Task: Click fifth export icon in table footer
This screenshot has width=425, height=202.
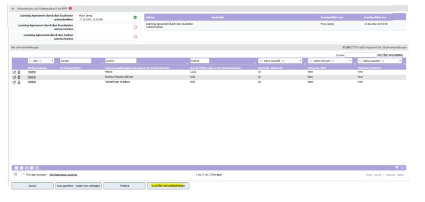Action: (38, 168)
